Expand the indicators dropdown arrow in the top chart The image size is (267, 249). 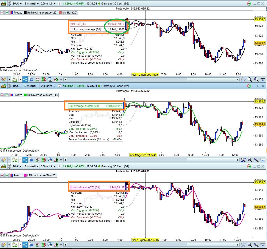pyautogui.click(x=21, y=79)
